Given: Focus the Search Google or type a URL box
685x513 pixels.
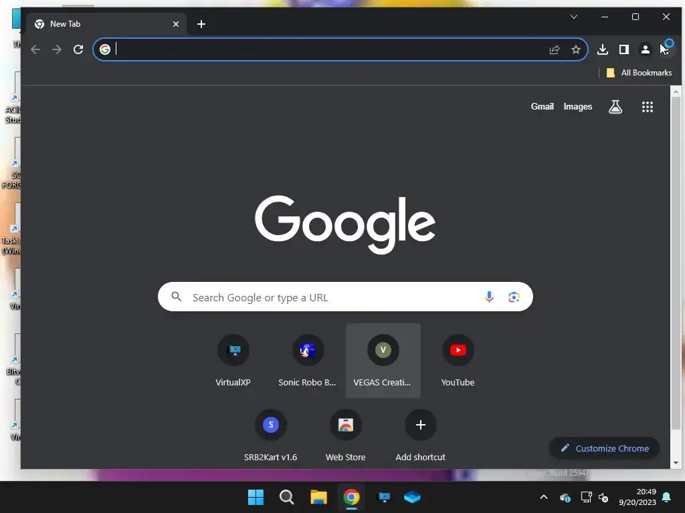Looking at the screenshot, I should point(345,297).
